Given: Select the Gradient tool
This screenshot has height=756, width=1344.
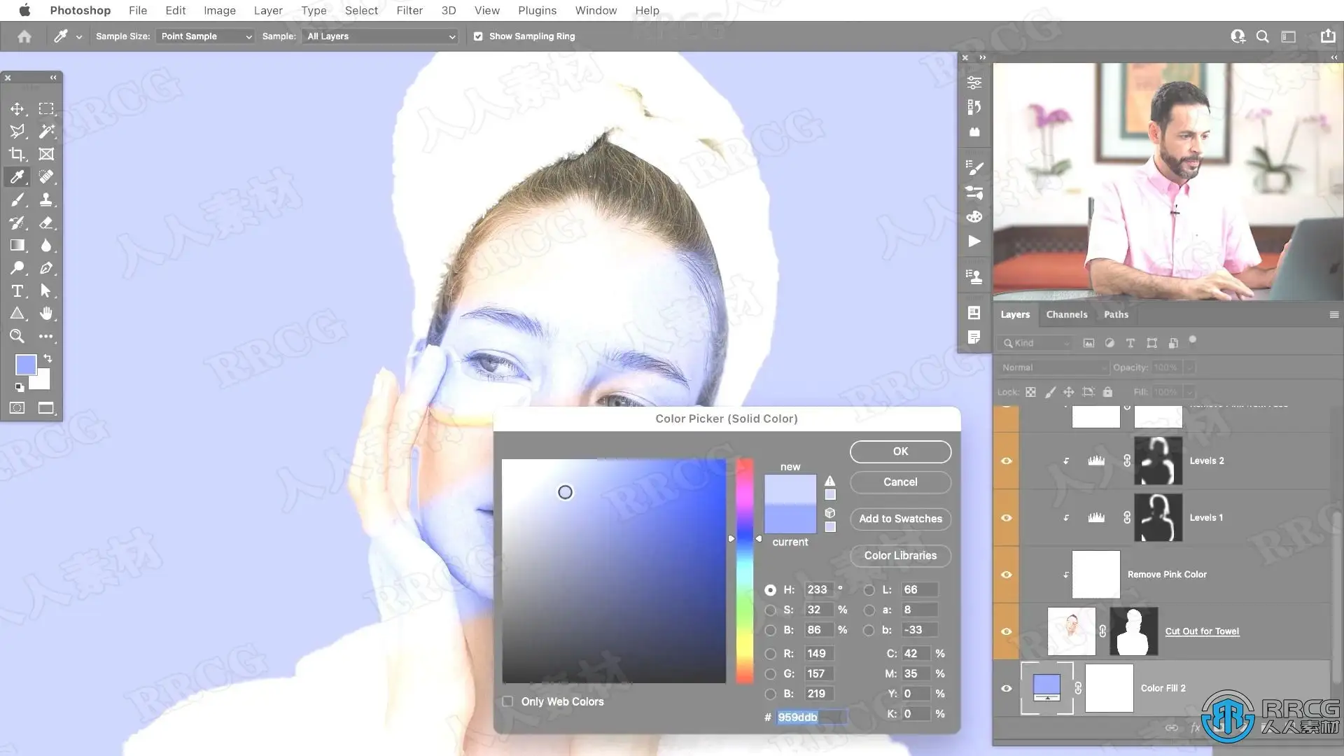Looking at the screenshot, I should click(17, 246).
